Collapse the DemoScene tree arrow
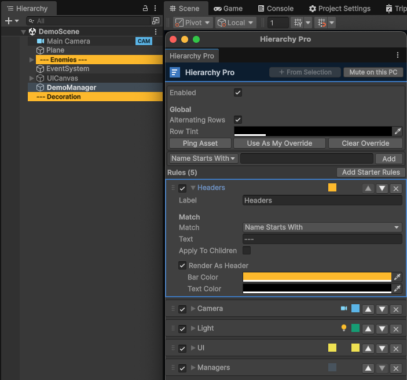The image size is (407, 380). [23, 32]
